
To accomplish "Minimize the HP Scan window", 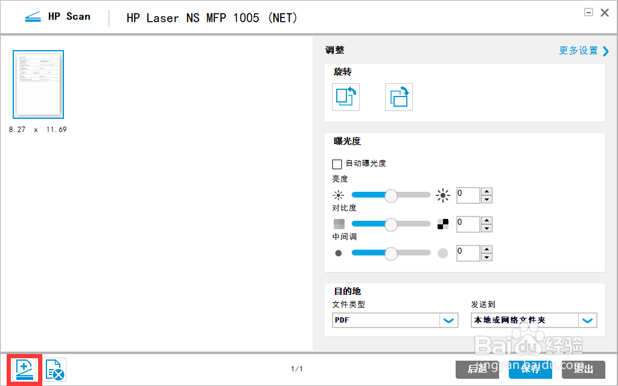I will pyautogui.click(x=589, y=12).
